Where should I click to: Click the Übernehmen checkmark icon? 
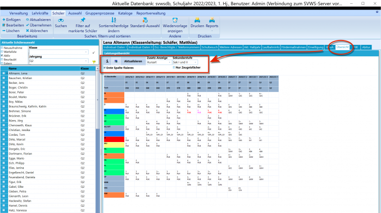28,25
